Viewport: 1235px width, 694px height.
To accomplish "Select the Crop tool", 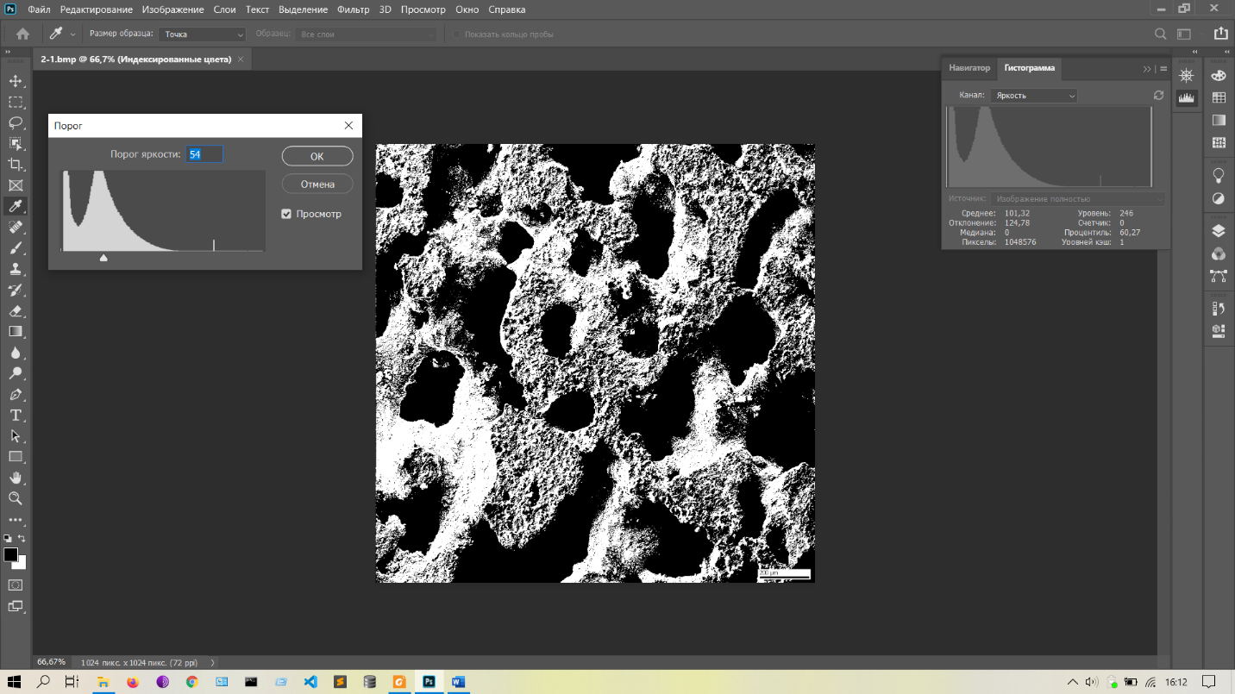I will (x=16, y=164).
